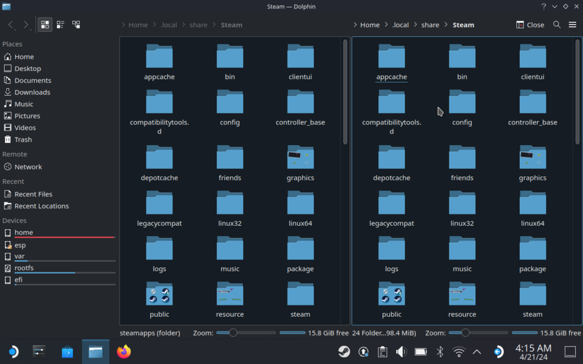
Task: Adjust left pane Zoom slider
Action: 246,333
